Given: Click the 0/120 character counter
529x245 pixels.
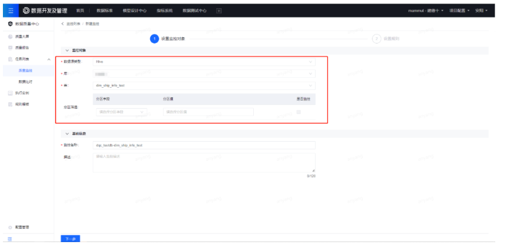Looking at the screenshot, I should (x=311, y=176).
